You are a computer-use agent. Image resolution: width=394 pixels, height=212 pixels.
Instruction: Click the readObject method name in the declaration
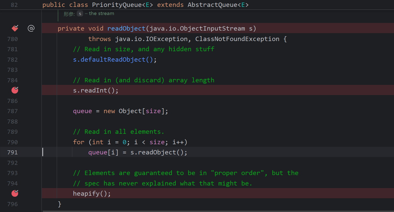126,29
